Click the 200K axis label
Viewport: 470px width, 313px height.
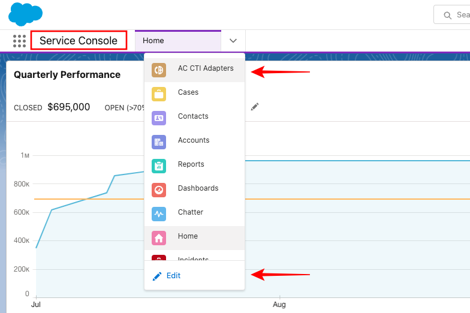click(22, 269)
